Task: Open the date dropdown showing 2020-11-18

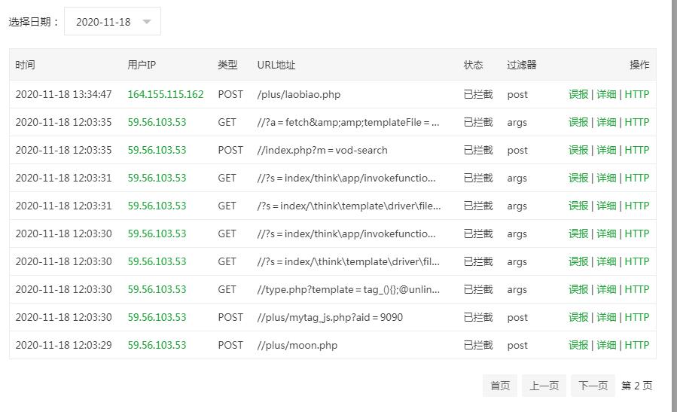Action: click(112, 21)
